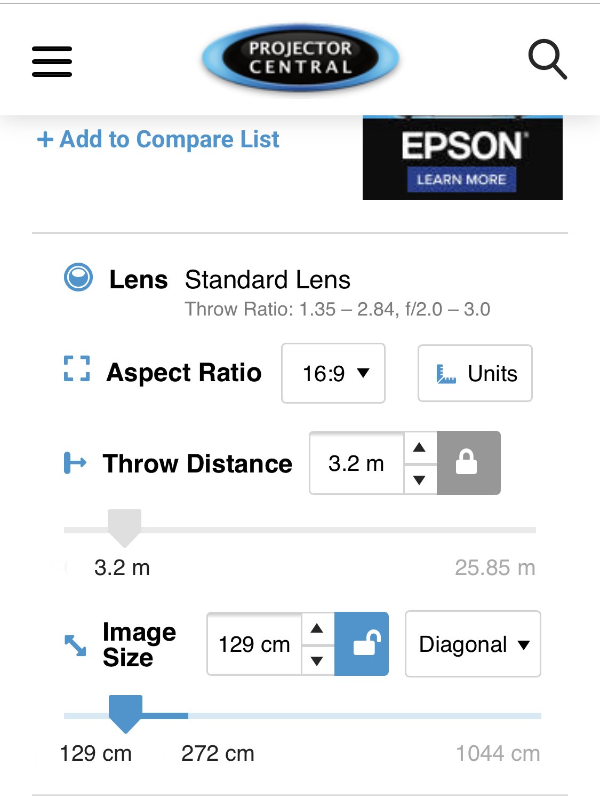Image resolution: width=600 pixels, height=796 pixels.
Task: Click the Epson Learn More ad
Action: click(462, 158)
